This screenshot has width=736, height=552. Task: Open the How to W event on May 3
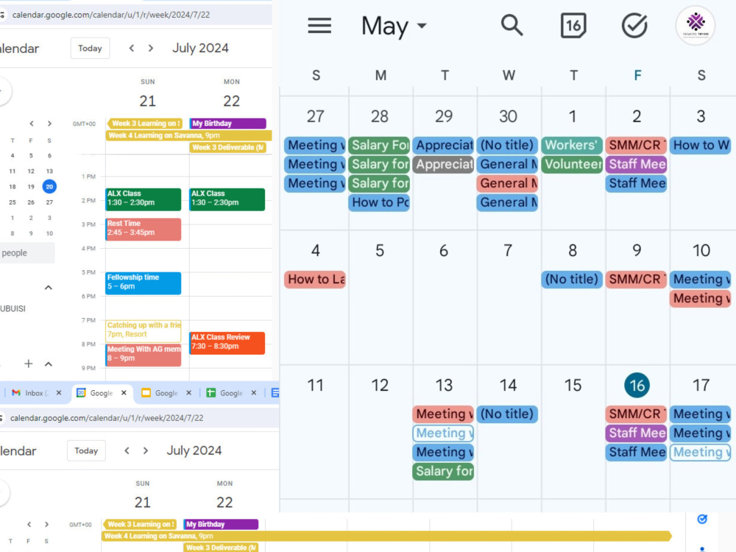pyautogui.click(x=701, y=145)
